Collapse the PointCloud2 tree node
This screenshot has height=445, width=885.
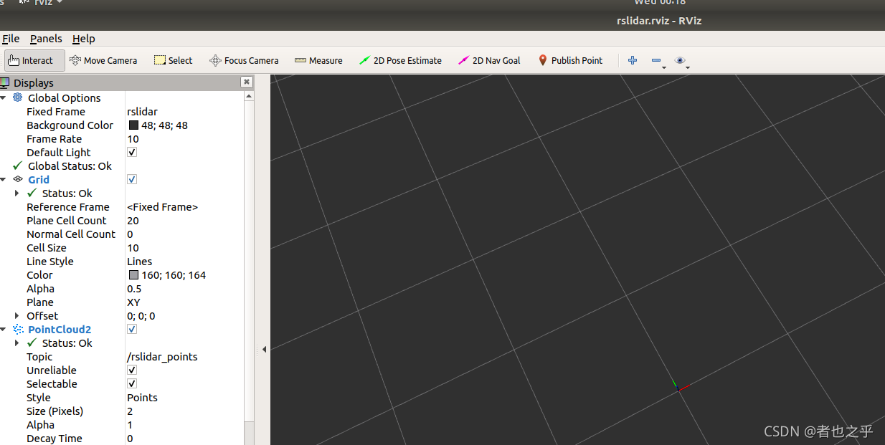tap(4, 329)
